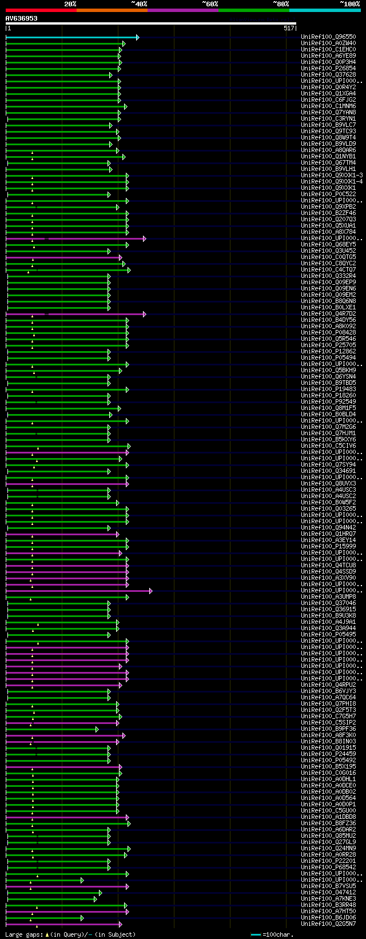The width and height of the screenshot is (366, 939).
Task: Select hit label UniRef100_C4CTQ7
Action: (328, 270)
